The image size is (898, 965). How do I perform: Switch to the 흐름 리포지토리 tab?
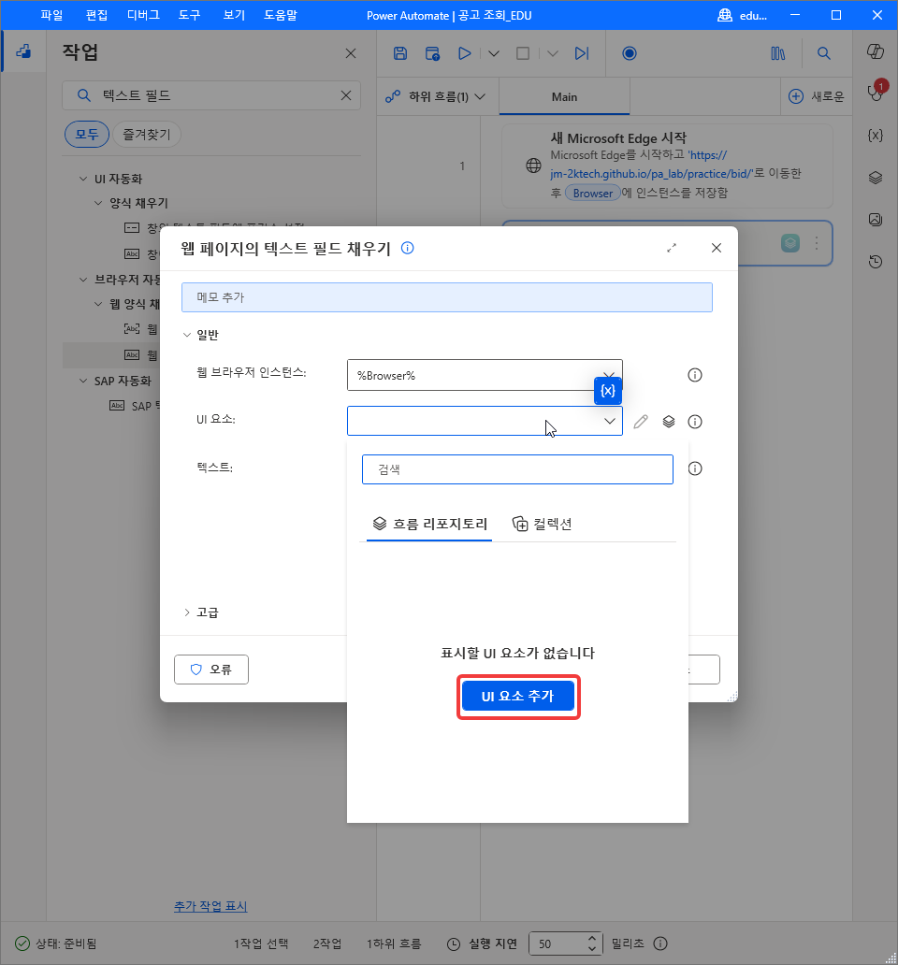click(429, 525)
